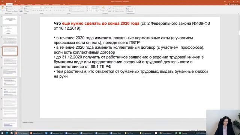Click Найти (Find) in Editing group

click(x=129, y=7)
